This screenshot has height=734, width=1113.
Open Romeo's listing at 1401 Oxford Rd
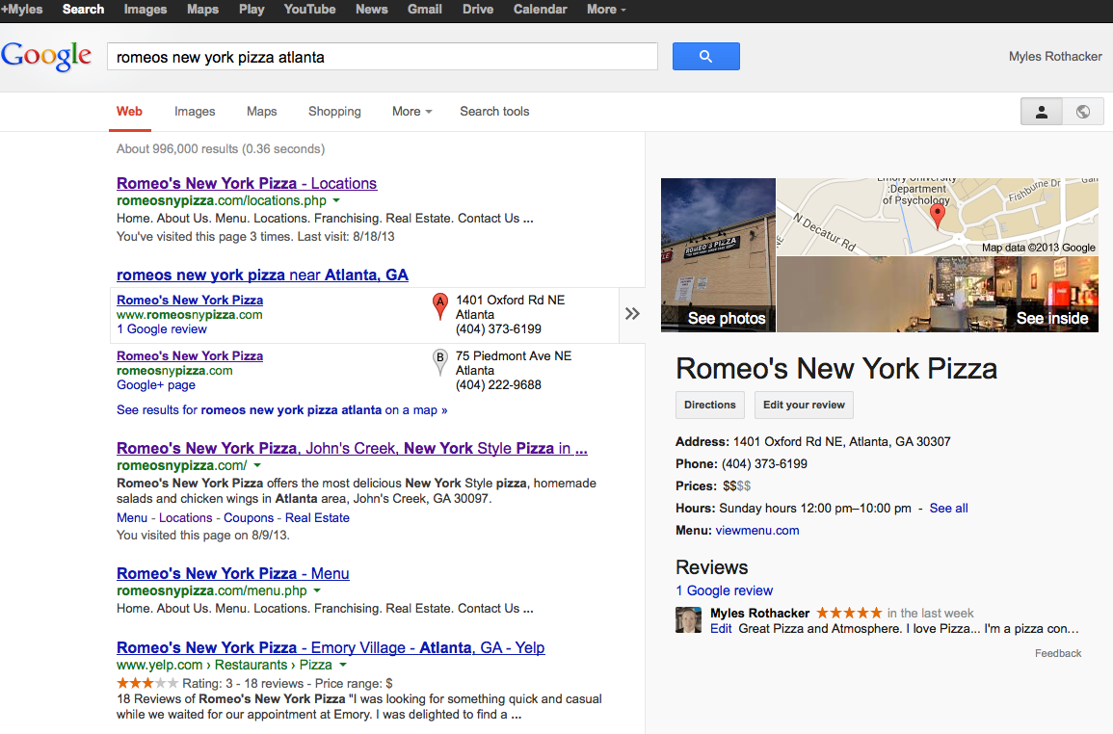[190, 301]
